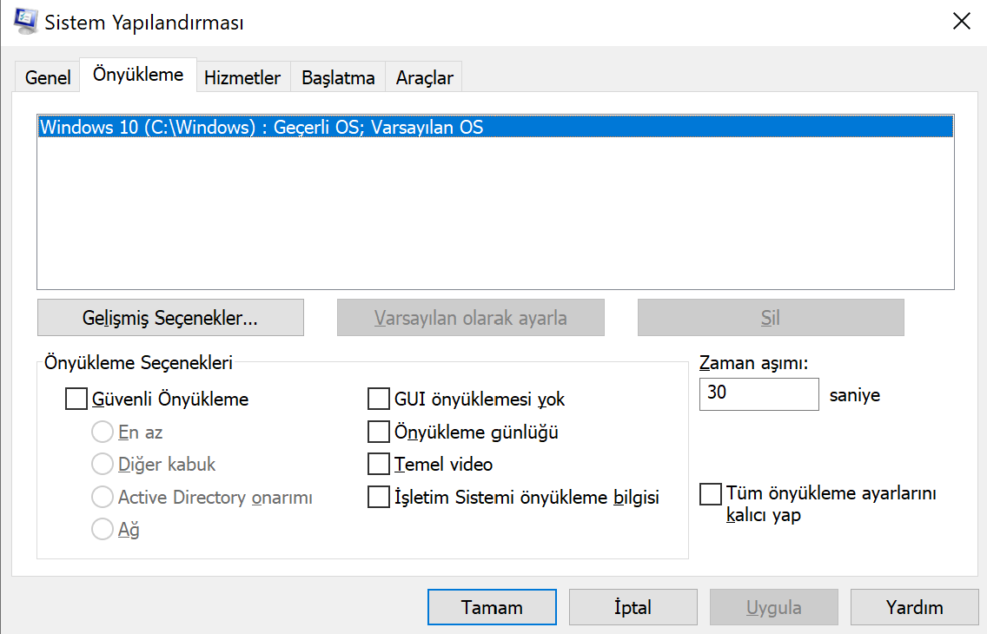The width and height of the screenshot is (987, 634).
Task: Click the Yardım button
Action: point(914,606)
